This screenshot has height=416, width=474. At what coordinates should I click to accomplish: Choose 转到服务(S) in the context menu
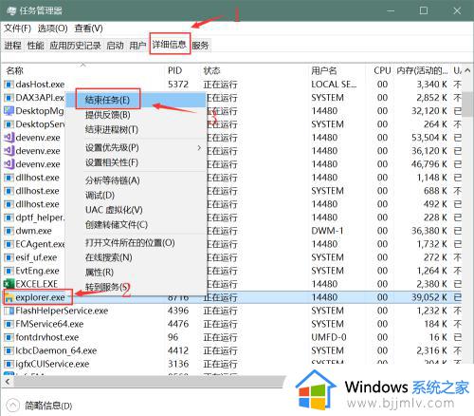(x=136, y=287)
